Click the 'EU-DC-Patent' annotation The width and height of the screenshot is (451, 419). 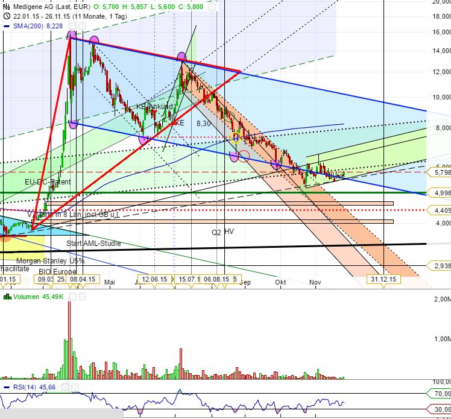tap(48, 181)
